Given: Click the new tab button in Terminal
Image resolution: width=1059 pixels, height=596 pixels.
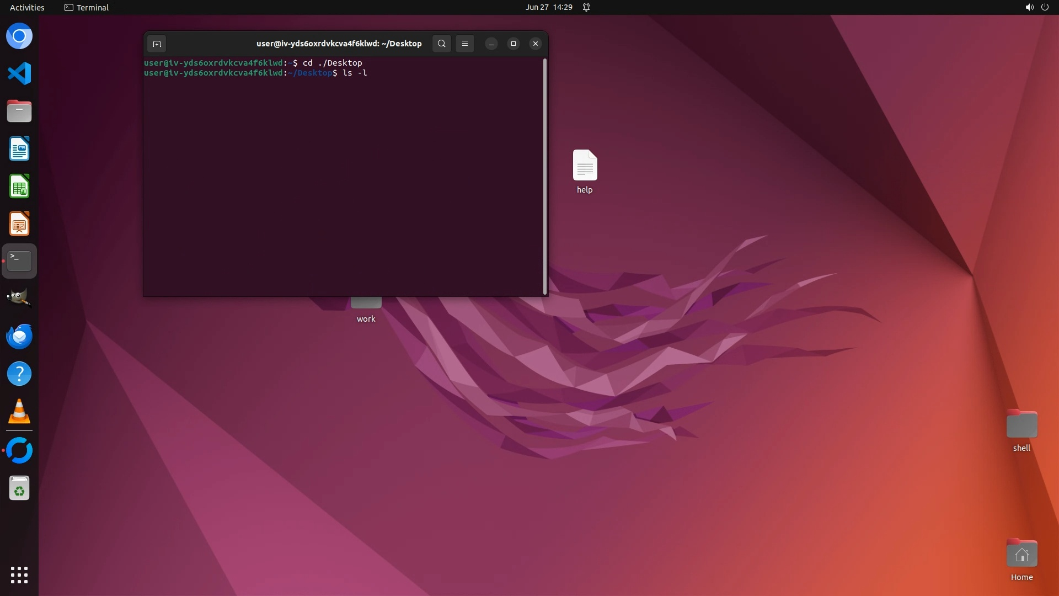Looking at the screenshot, I should coord(157,44).
